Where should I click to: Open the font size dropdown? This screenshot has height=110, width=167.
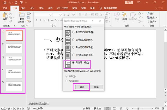pos(61,15)
